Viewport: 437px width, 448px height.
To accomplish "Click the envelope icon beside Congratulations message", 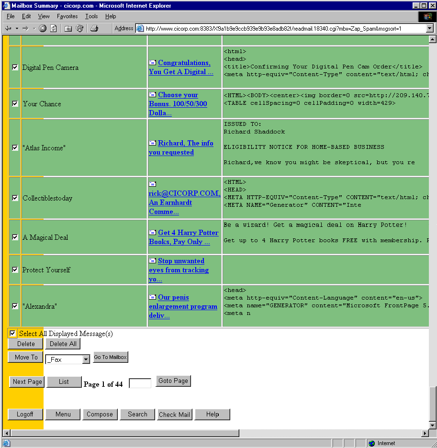I will 153,62.
